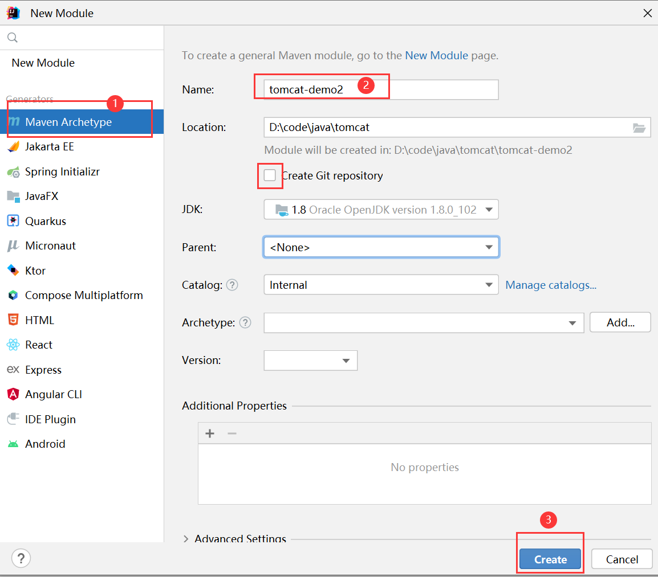Add a property with the plus icon
This screenshot has height=577, width=658.
point(210,433)
